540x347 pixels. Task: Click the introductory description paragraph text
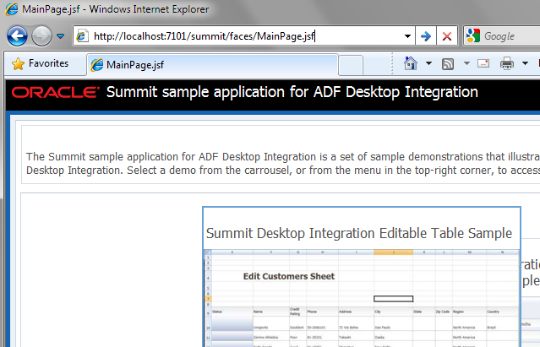[283, 163]
